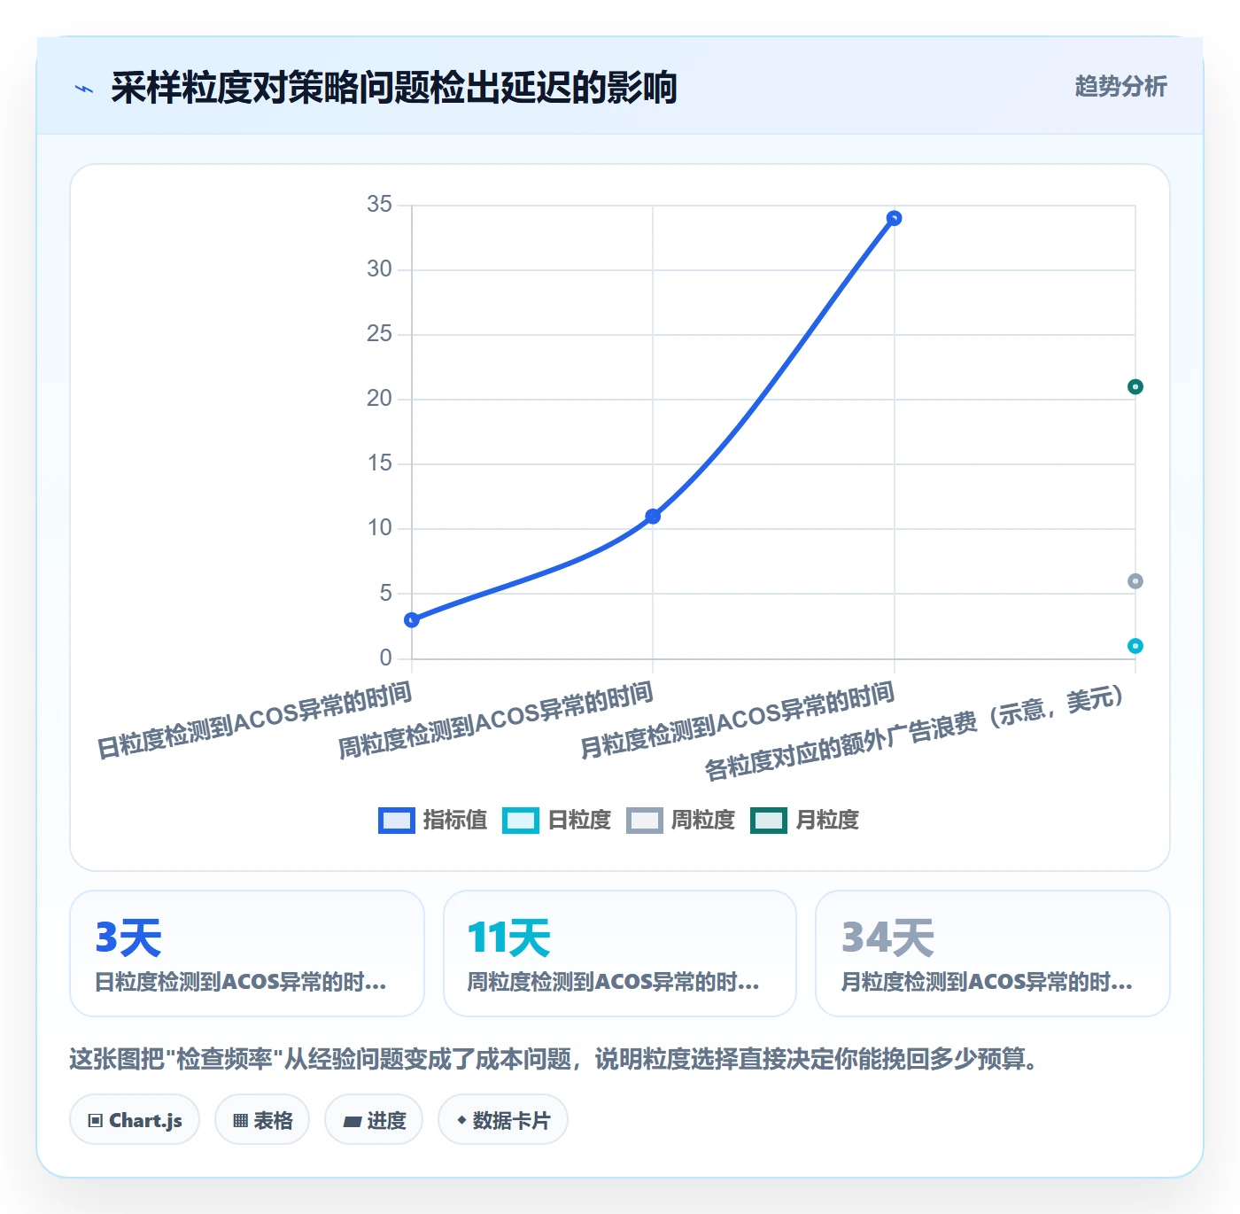Click the gray 周粒度 data point
The width and height of the screenshot is (1240, 1214).
(x=1135, y=581)
